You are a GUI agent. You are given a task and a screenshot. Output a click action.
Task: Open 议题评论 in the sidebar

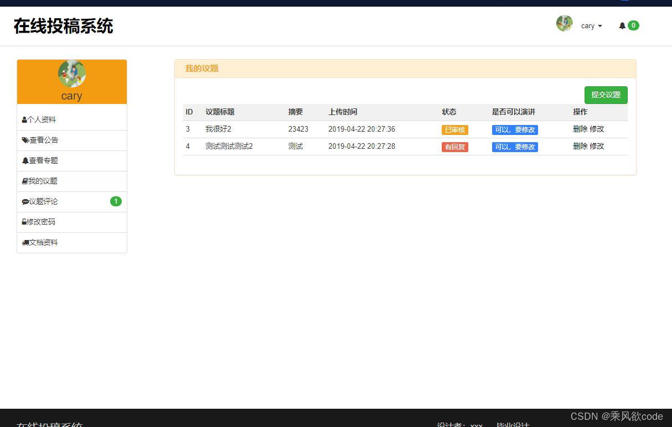coord(72,201)
